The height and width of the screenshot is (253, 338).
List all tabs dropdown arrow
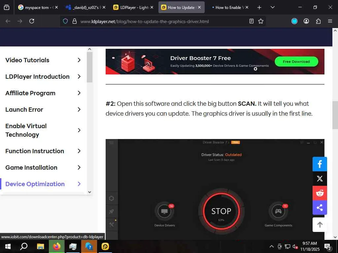tap(272, 8)
